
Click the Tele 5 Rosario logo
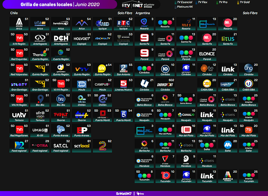click(186, 23)
